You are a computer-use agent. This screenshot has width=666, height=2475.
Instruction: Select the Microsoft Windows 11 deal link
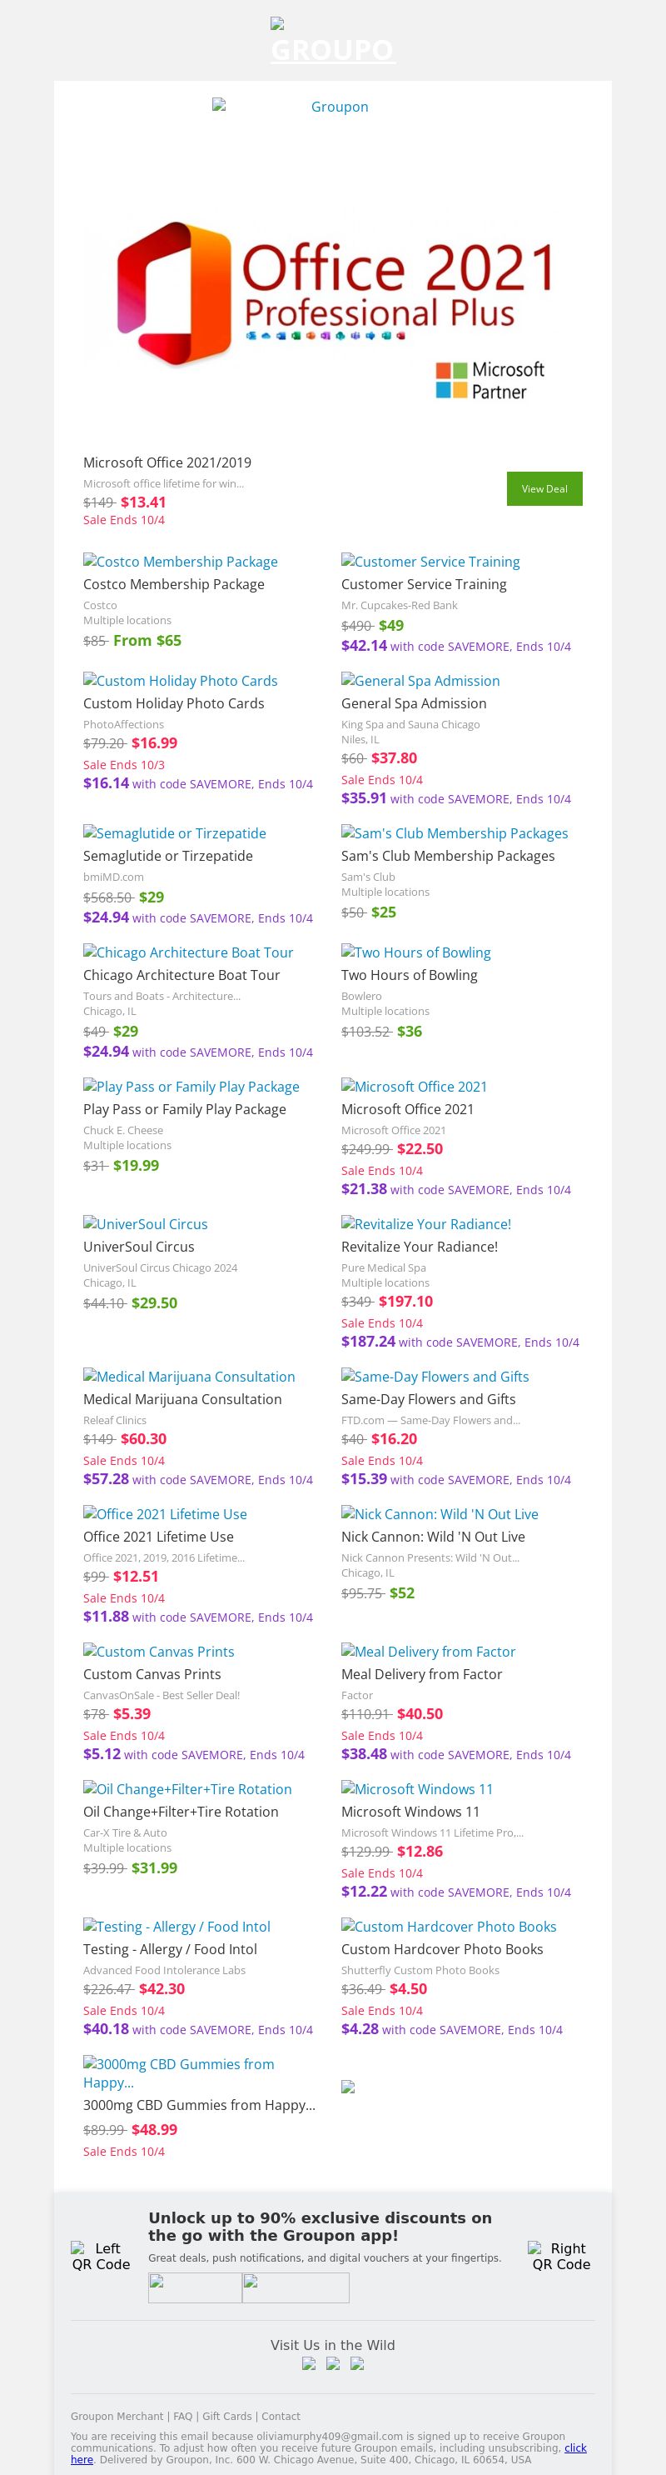[x=416, y=1789]
